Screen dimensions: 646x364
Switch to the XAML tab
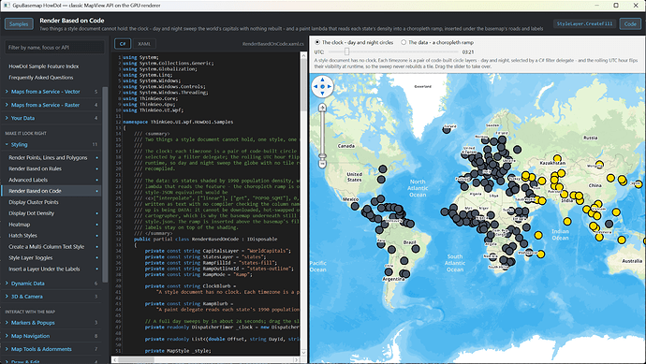pos(144,44)
